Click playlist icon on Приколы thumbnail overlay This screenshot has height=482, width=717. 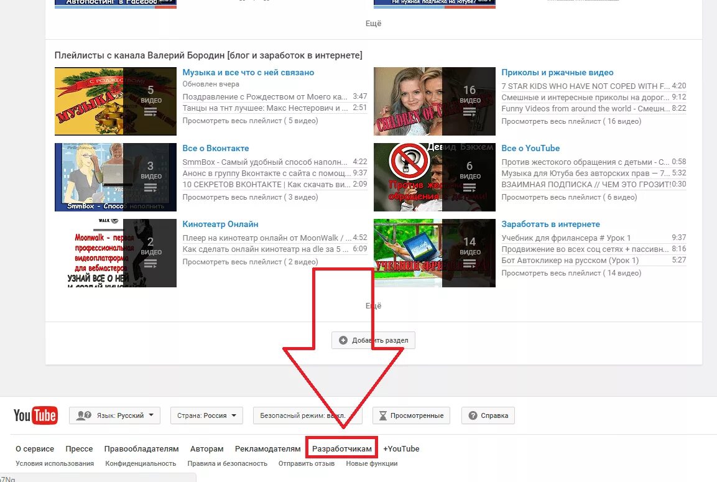tap(470, 111)
